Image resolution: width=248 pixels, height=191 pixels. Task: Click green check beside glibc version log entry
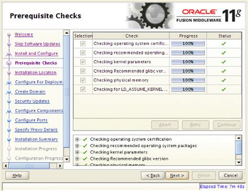(x=85, y=159)
